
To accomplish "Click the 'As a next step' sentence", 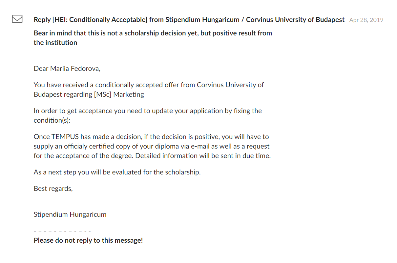I will click(117, 172).
